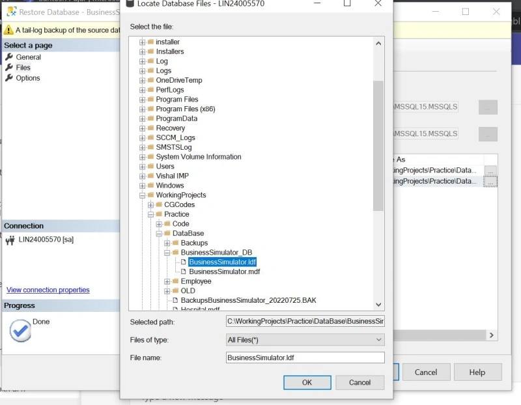Expand the Program Files folder node
This screenshot has width=521, height=405.
[142, 100]
